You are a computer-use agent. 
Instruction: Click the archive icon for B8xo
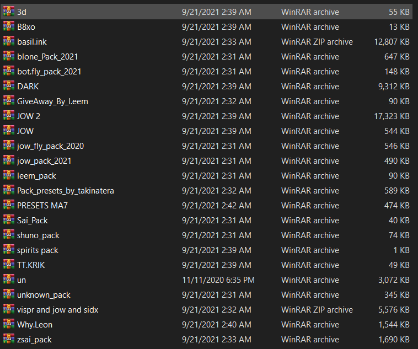(x=9, y=26)
